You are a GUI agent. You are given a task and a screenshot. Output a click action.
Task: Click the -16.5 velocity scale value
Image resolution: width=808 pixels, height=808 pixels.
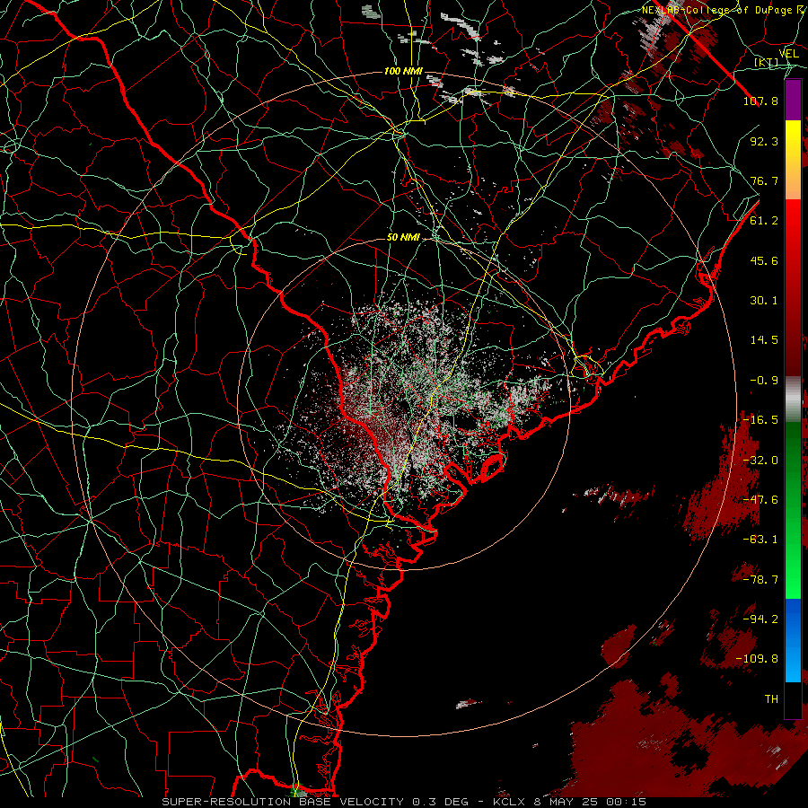coord(760,420)
